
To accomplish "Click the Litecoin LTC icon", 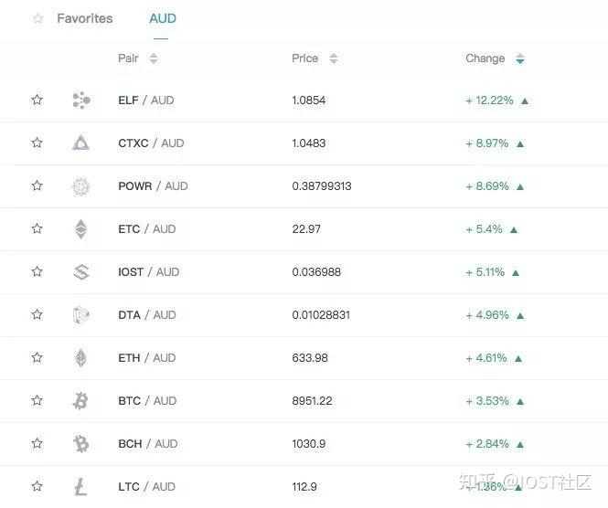I will coord(81,487).
